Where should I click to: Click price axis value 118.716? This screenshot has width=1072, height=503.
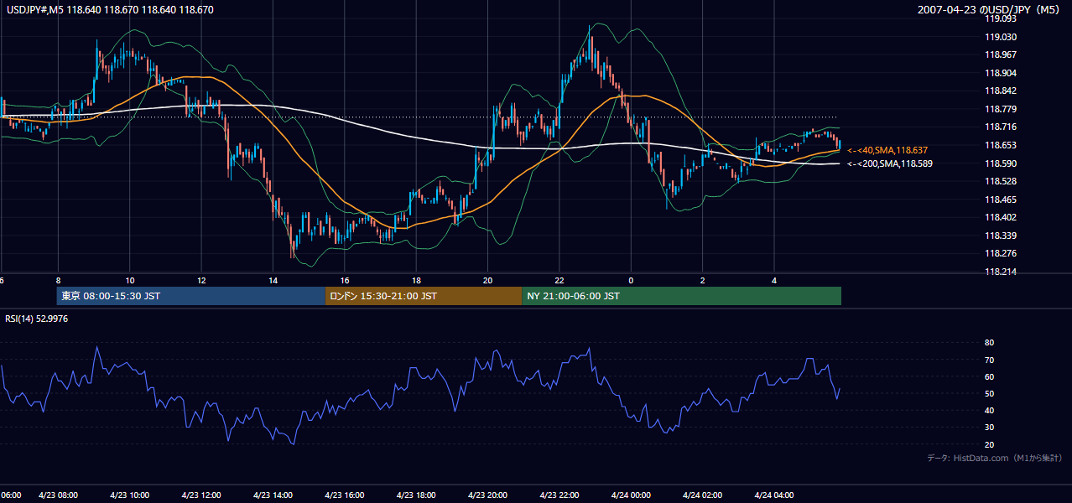[x=1001, y=127]
